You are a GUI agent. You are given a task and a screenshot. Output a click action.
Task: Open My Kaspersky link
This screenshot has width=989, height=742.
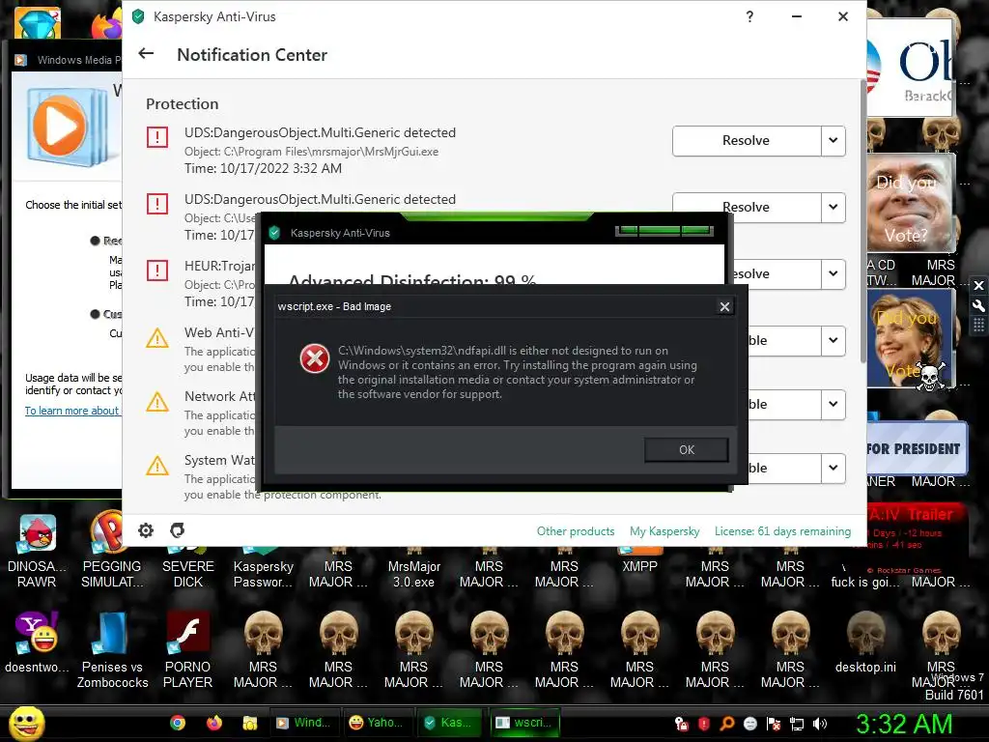(x=664, y=531)
